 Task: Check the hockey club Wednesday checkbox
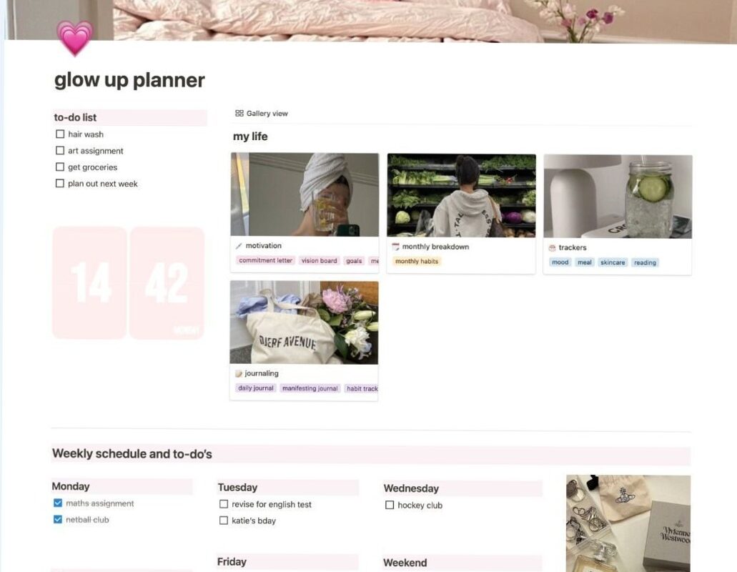click(x=390, y=505)
